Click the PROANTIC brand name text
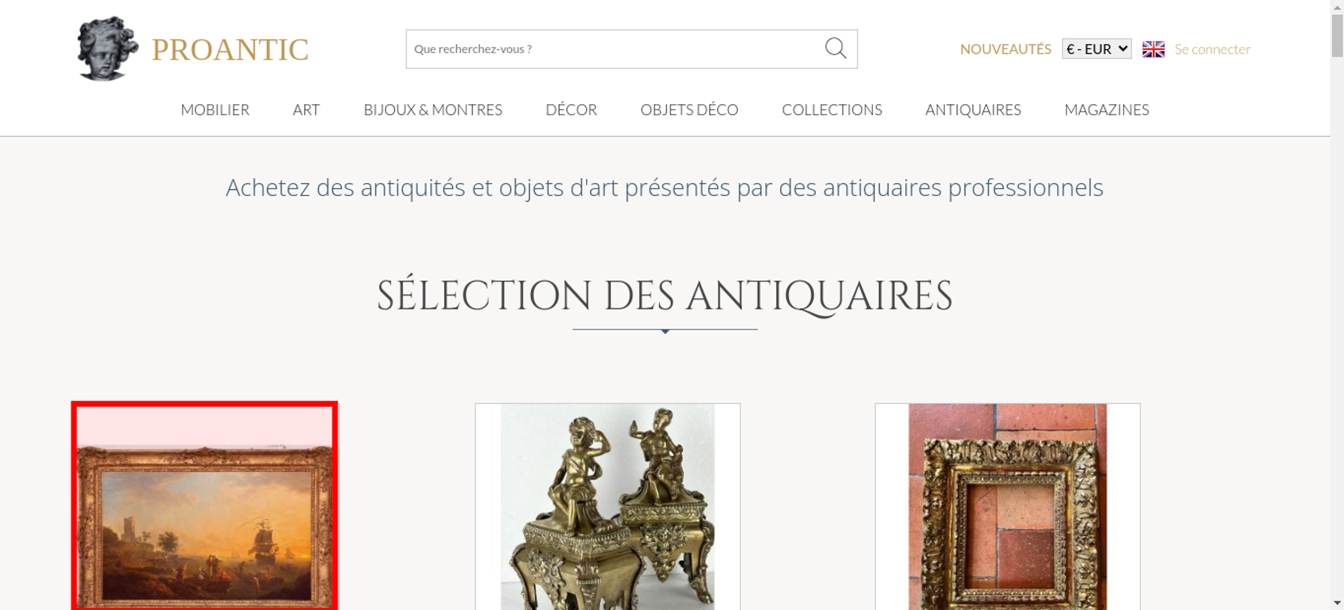 [x=230, y=50]
